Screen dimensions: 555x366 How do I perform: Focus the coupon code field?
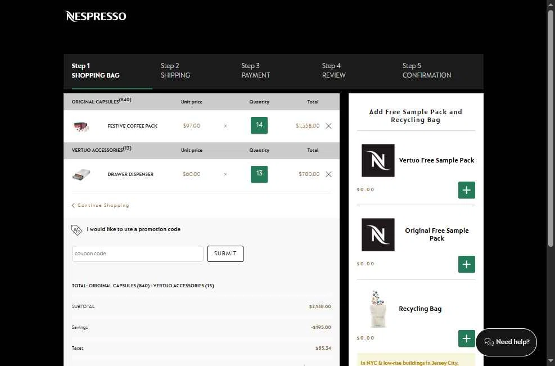click(138, 254)
